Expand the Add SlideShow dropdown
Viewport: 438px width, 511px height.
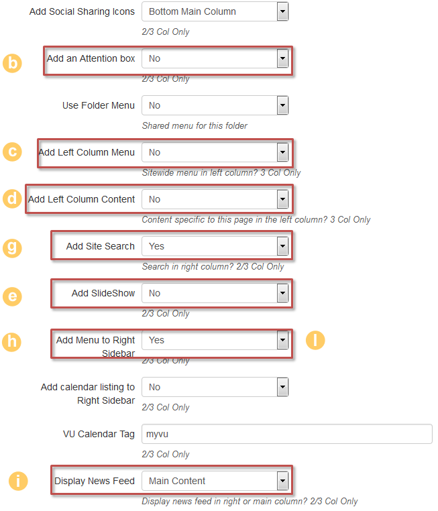(x=215, y=293)
